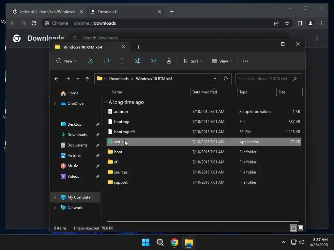
Task: Open Chrome profile icon
Action: pos(311,23)
